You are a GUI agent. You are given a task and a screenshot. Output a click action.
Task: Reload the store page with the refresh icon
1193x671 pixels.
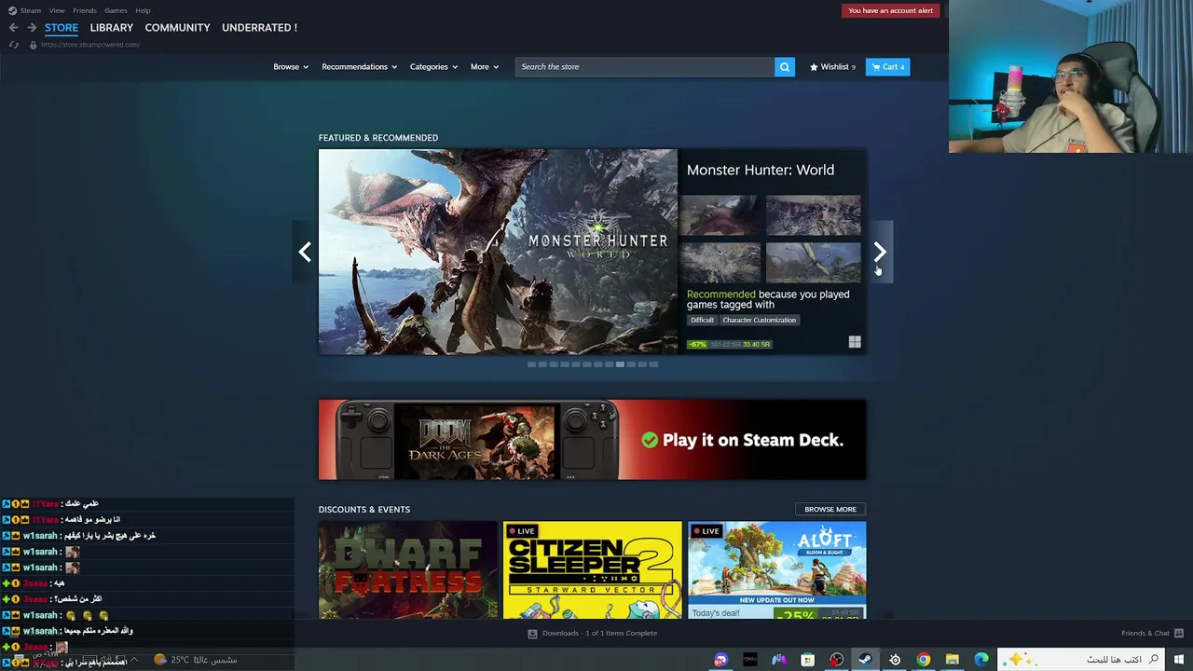[x=13, y=45]
